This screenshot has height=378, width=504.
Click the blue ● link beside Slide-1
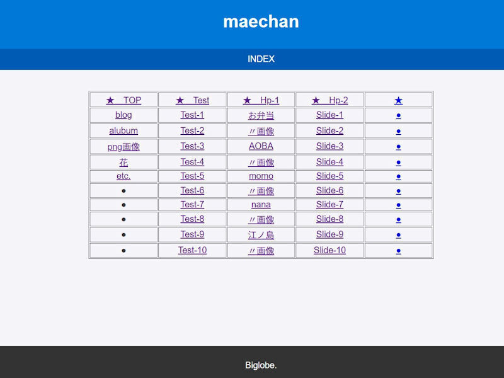tap(398, 115)
